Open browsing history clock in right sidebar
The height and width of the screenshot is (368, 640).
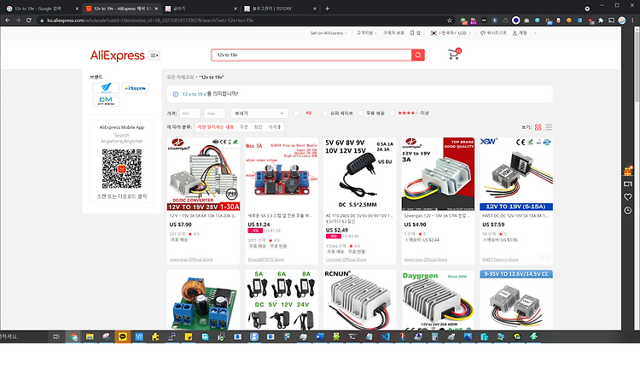pyautogui.click(x=628, y=210)
